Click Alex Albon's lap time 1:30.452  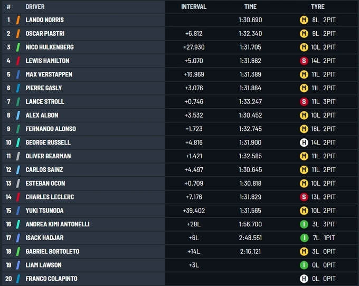tap(250, 115)
